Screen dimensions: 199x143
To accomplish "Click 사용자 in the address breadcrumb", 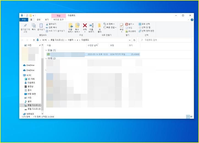I will pyautogui.click(x=70, y=40).
